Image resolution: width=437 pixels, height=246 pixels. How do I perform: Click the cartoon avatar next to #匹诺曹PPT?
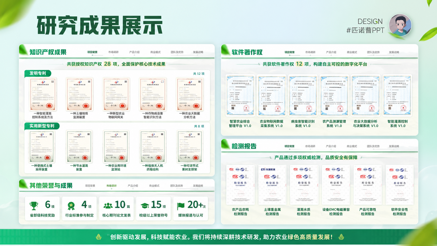(x=400, y=25)
